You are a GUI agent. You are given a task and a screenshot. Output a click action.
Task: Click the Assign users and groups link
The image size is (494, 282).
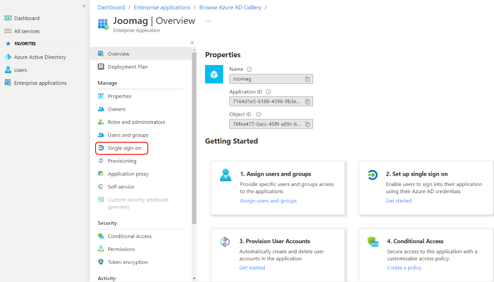(268, 201)
